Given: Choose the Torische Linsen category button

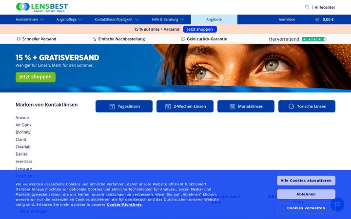Looking at the screenshot, I should click(x=307, y=107).
